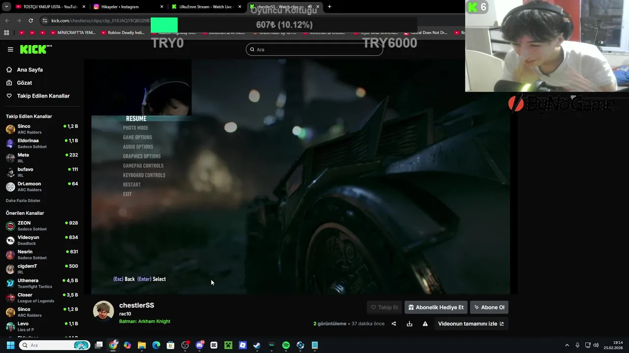Screen dimensions: 629x353
Task: Go back using browser back arrow
Action: (7, 21)
